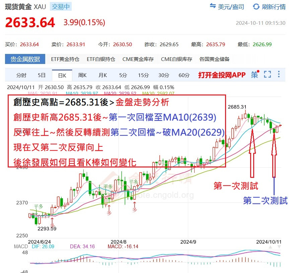Click 2024/10/11 date axis label
This screenshot has height=273, width=289.
point(269,242)
